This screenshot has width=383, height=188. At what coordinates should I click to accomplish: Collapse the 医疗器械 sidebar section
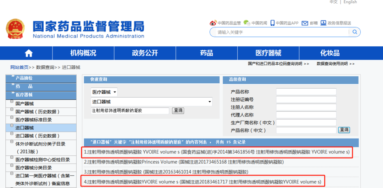coord(41,95)
